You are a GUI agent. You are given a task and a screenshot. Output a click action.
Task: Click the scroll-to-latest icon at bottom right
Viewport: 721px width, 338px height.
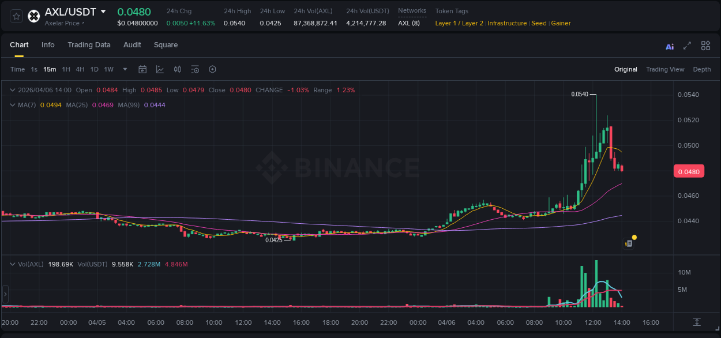[697, 321]
